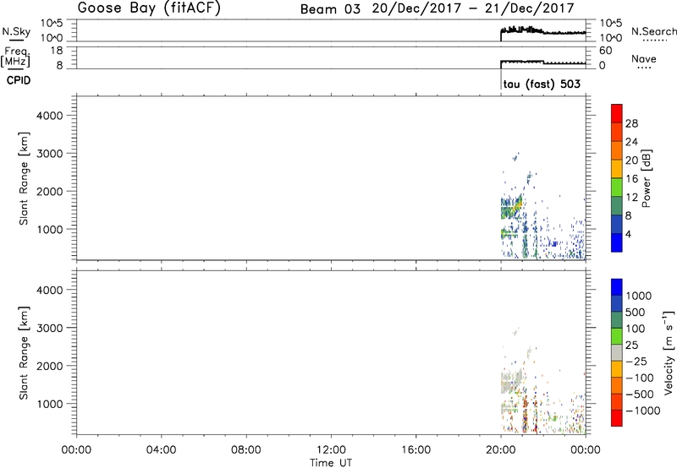Click the "Velocity [m s⁻¹]" colorbar title
This screenshot has width=677, height=468.
[669, 352]
